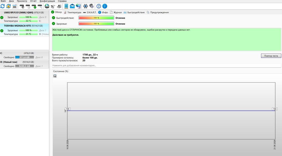The image size is (282, 156).
Task: Click the D: free space 9289,3 GB bar
Action: click(25, 66)
